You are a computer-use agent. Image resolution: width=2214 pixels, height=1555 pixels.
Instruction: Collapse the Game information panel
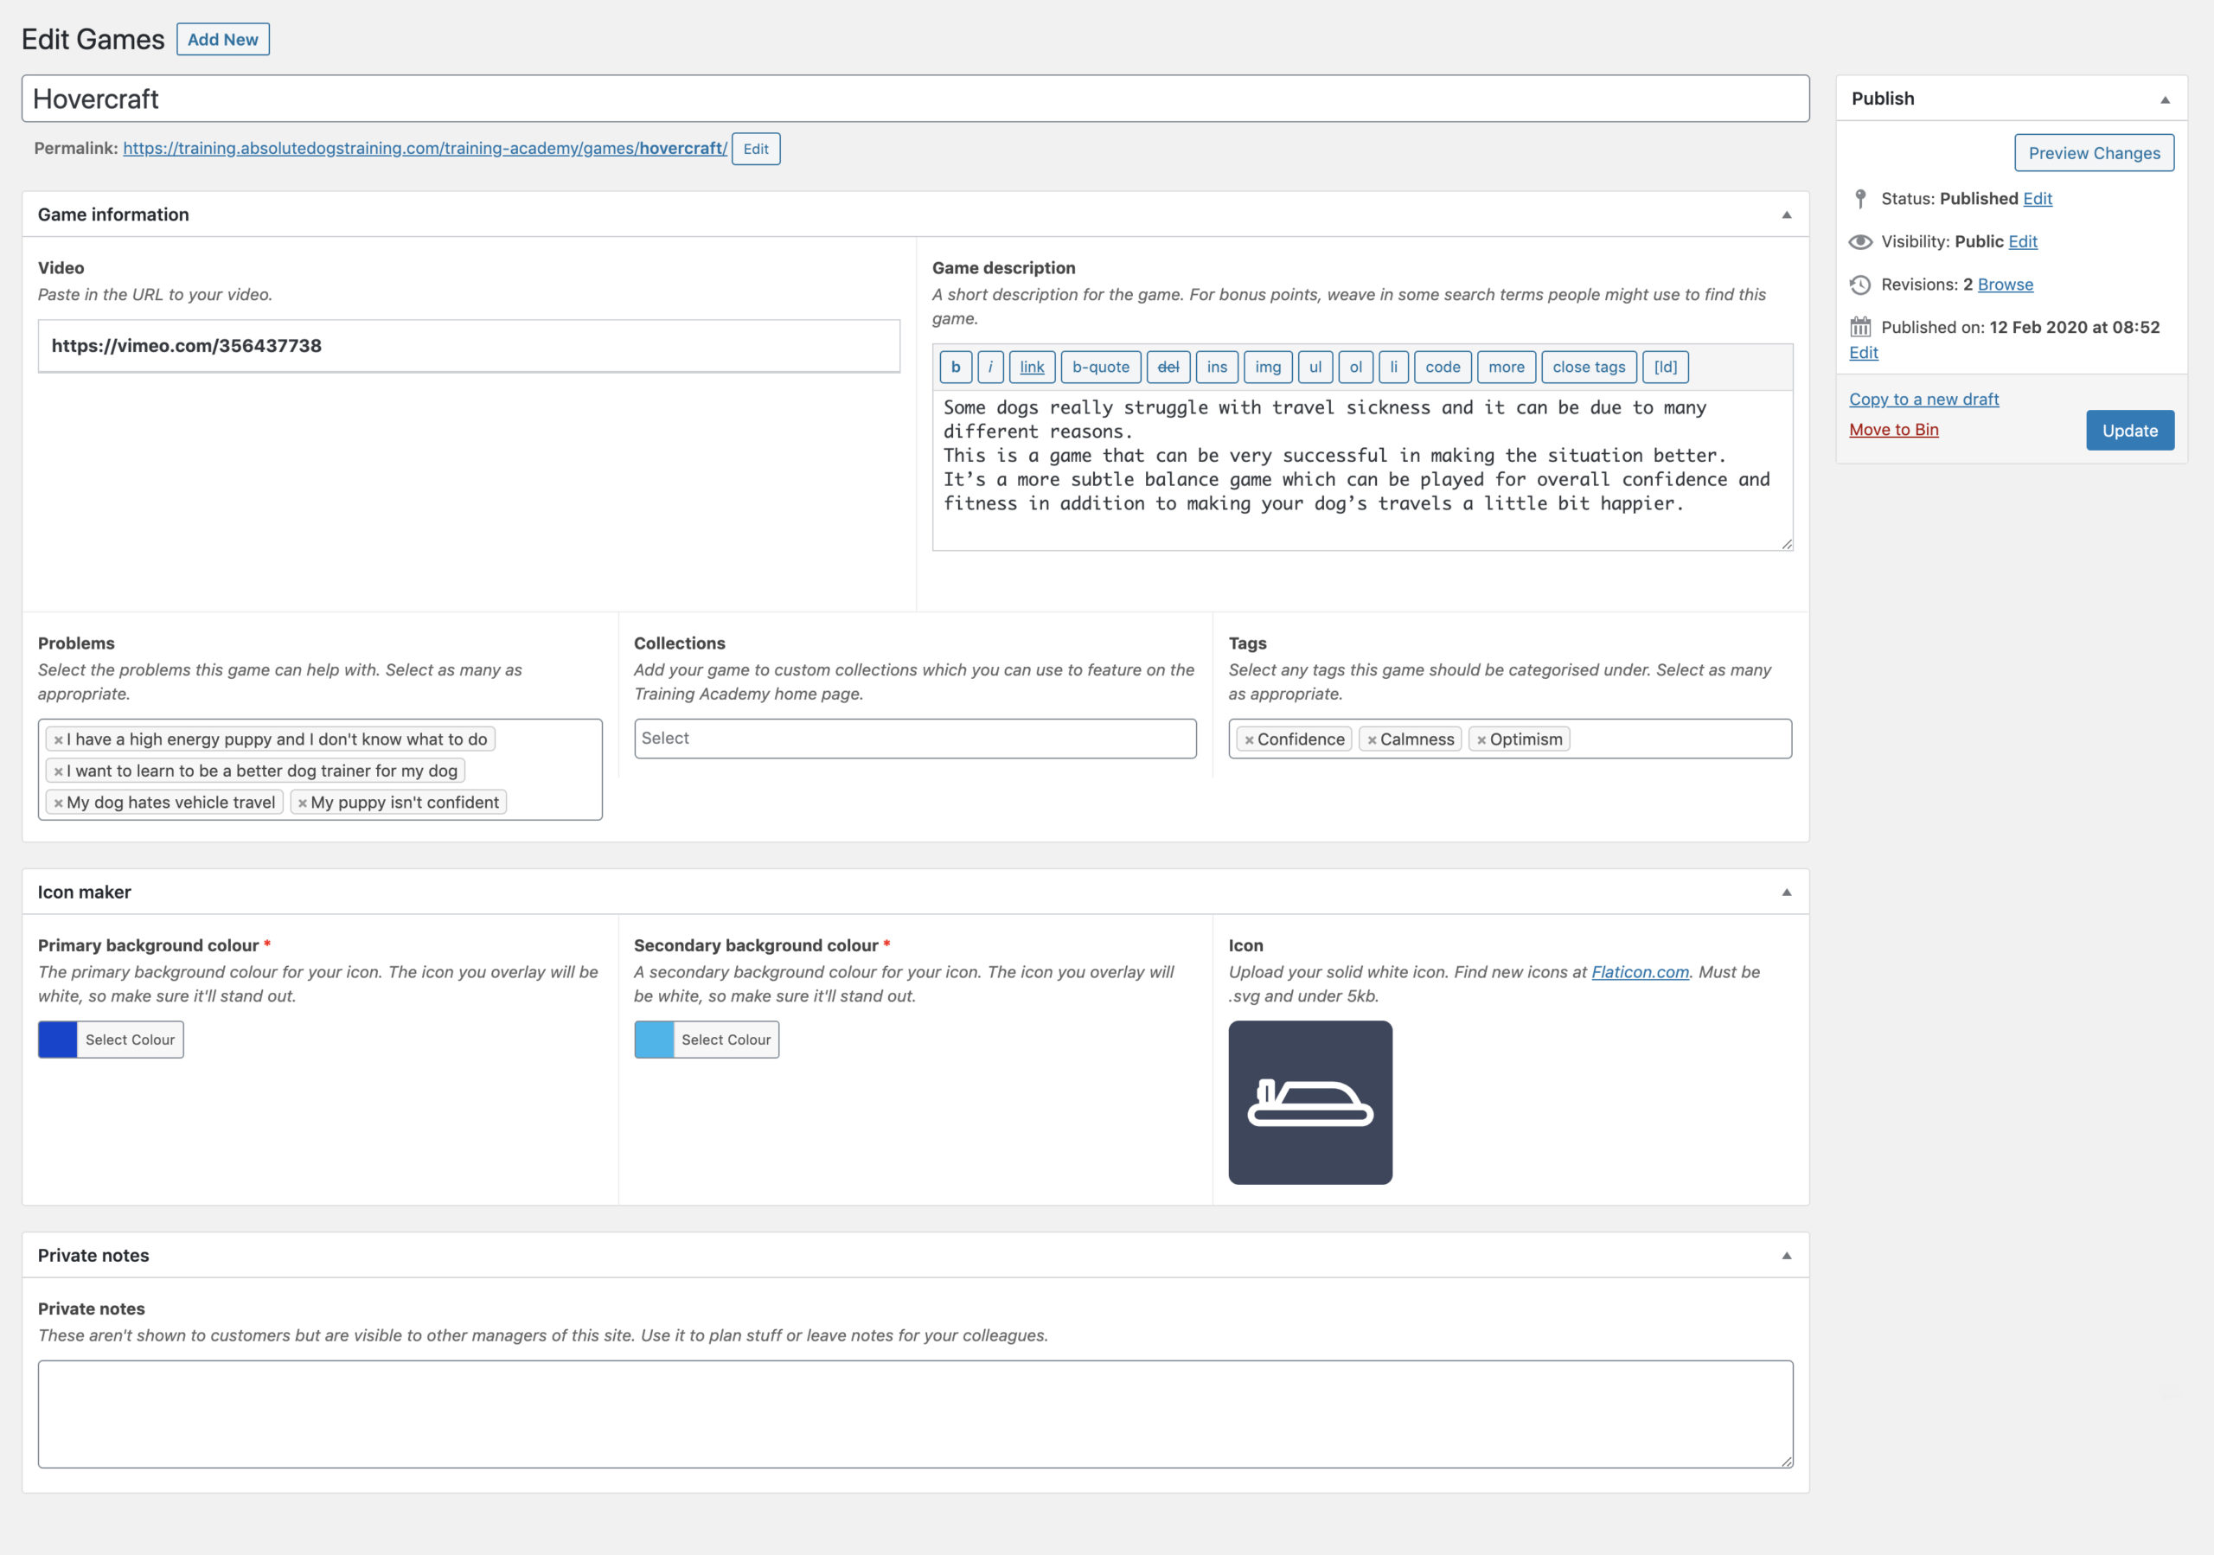[x=1787, y=215]
